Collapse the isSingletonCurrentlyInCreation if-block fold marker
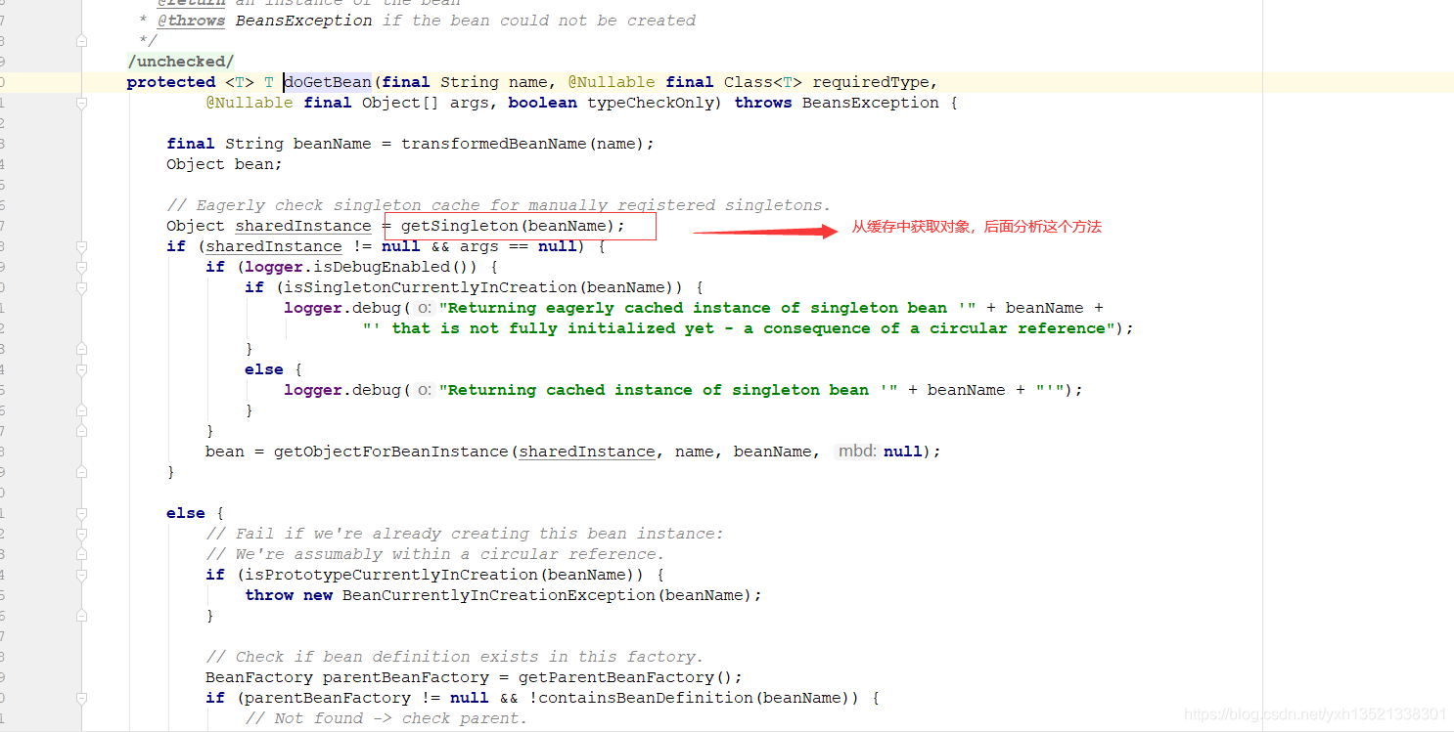The width and height of the screenshot is (1454, 732). click(x=82, y=287)
